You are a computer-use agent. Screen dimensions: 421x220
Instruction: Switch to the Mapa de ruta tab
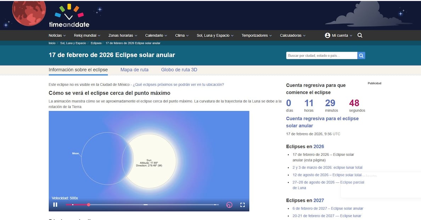[x=134, y=70]
